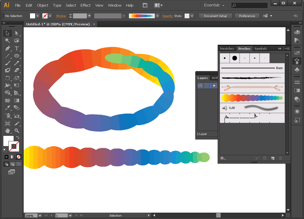Pick the Line Segment tool

pos(8,56)
